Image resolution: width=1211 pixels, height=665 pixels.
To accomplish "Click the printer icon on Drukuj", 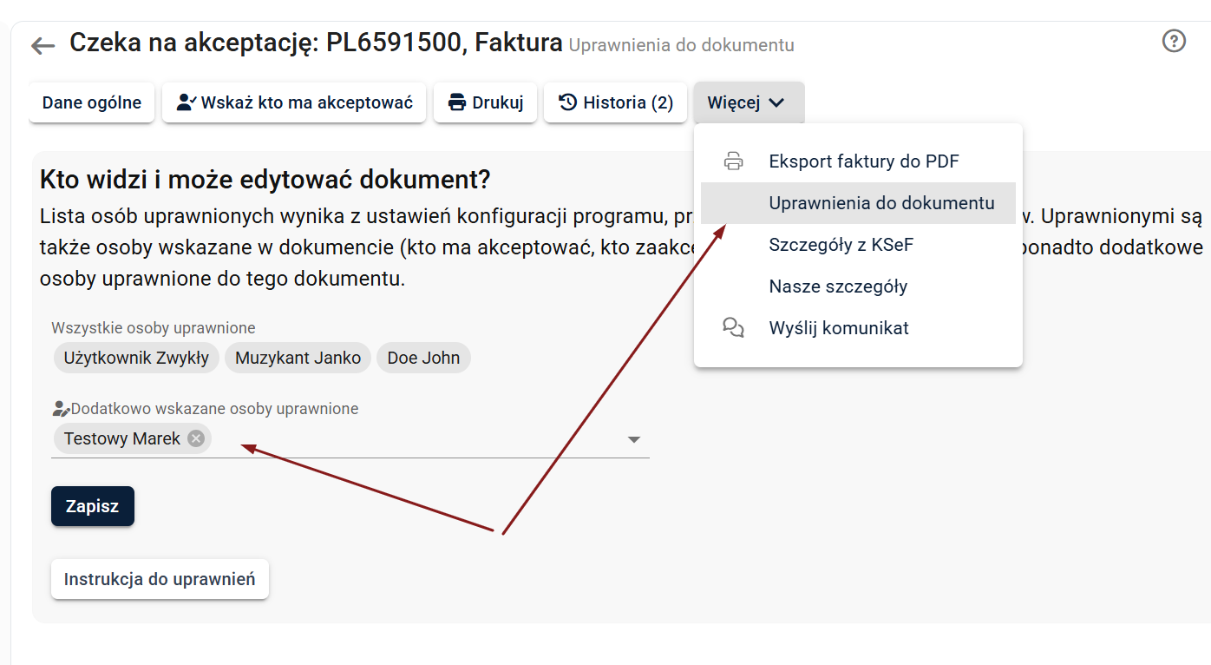I will [x=457, y=102].
